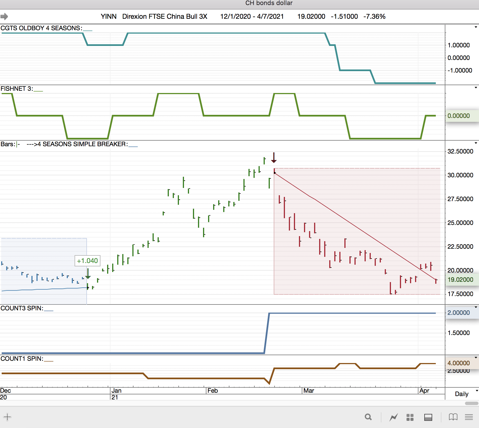Toggle the bottom panel split icon
Image resolution: width=479 pixels, height=428 pixels.
428,417
